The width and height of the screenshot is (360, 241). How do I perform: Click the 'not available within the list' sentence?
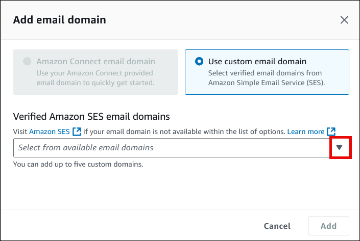[x=184, y=131]
